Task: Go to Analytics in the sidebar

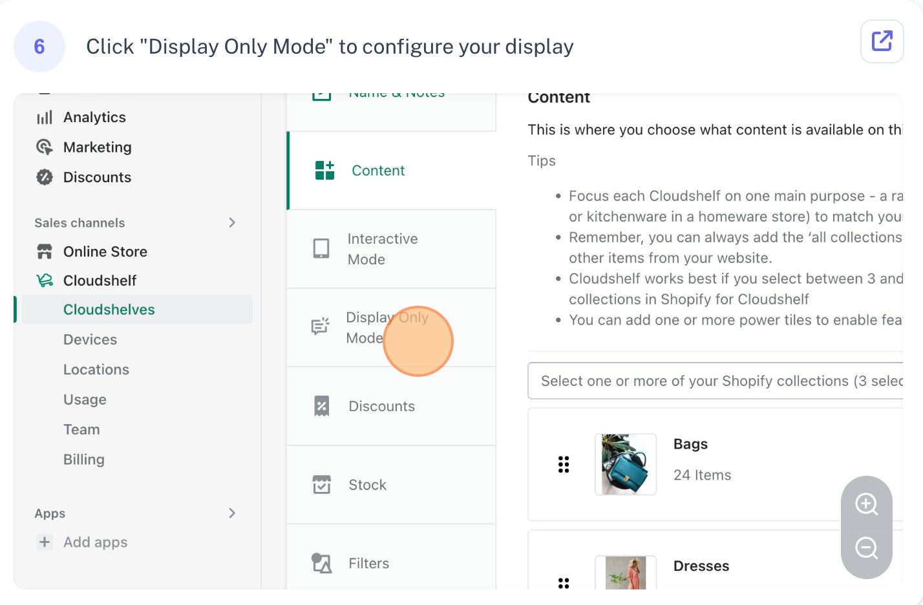Action: pos(94,117)
